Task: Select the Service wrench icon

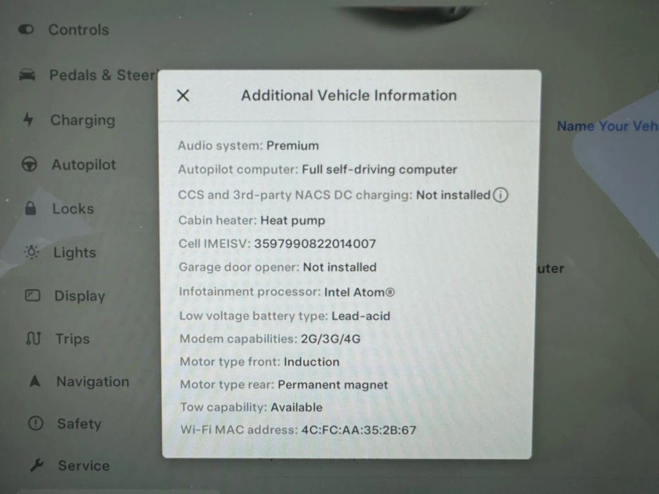Action: tap(37, 465)
